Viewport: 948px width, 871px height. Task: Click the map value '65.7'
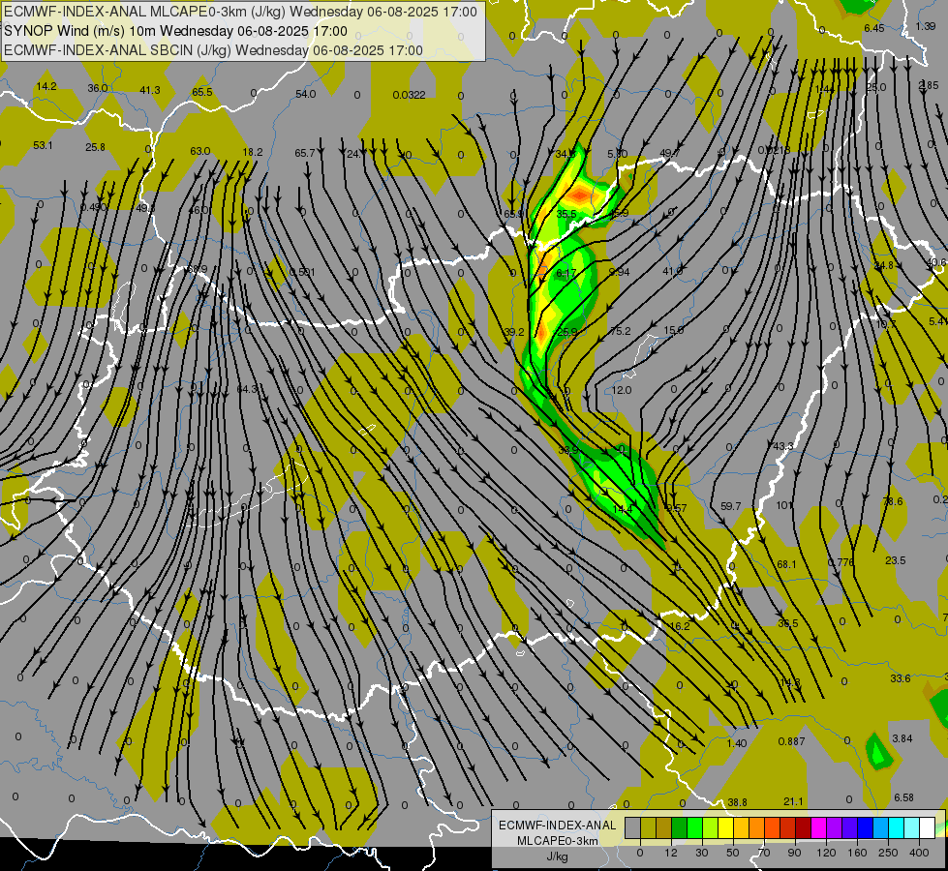point(305,153)
